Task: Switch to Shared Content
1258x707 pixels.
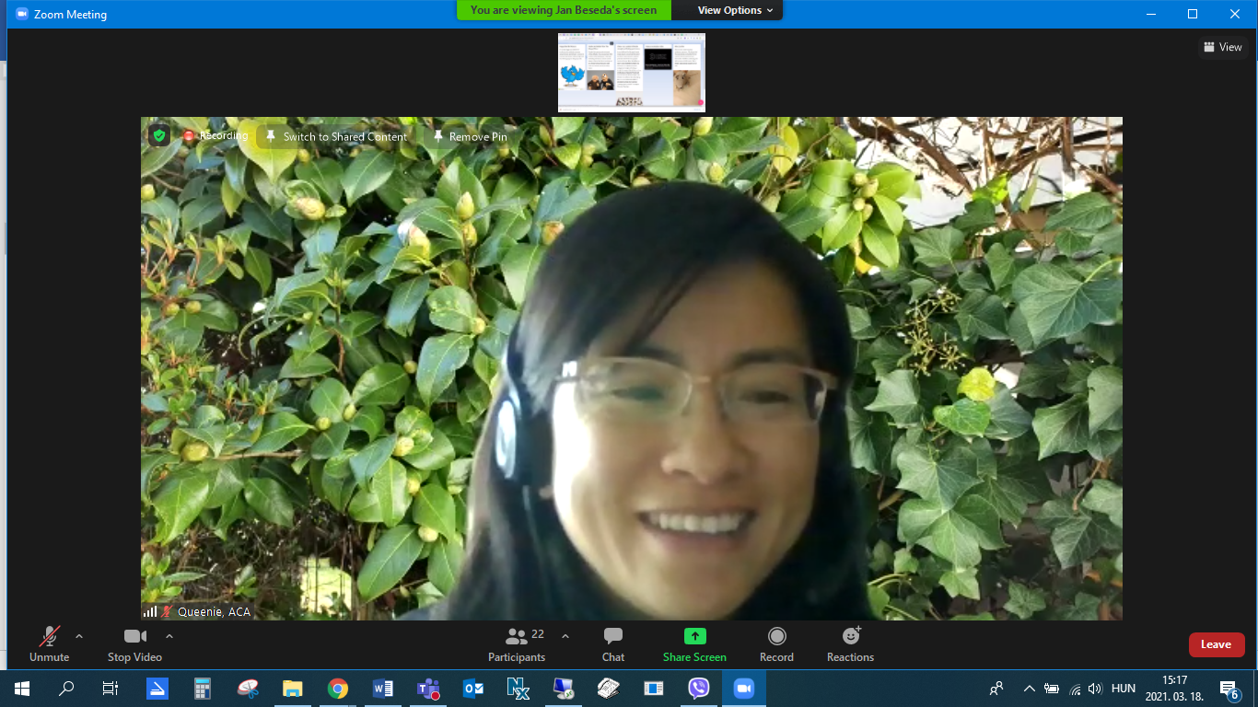Action: coord(336,136)
